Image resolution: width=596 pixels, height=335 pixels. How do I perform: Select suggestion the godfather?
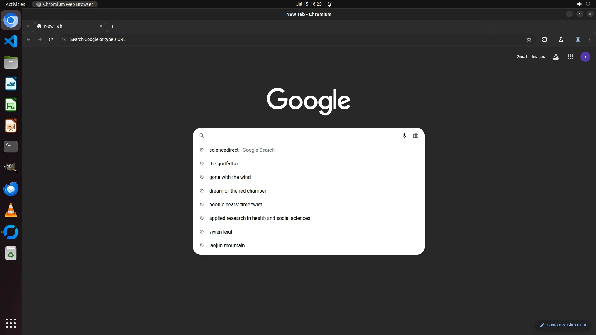click(x=309, y=163)
